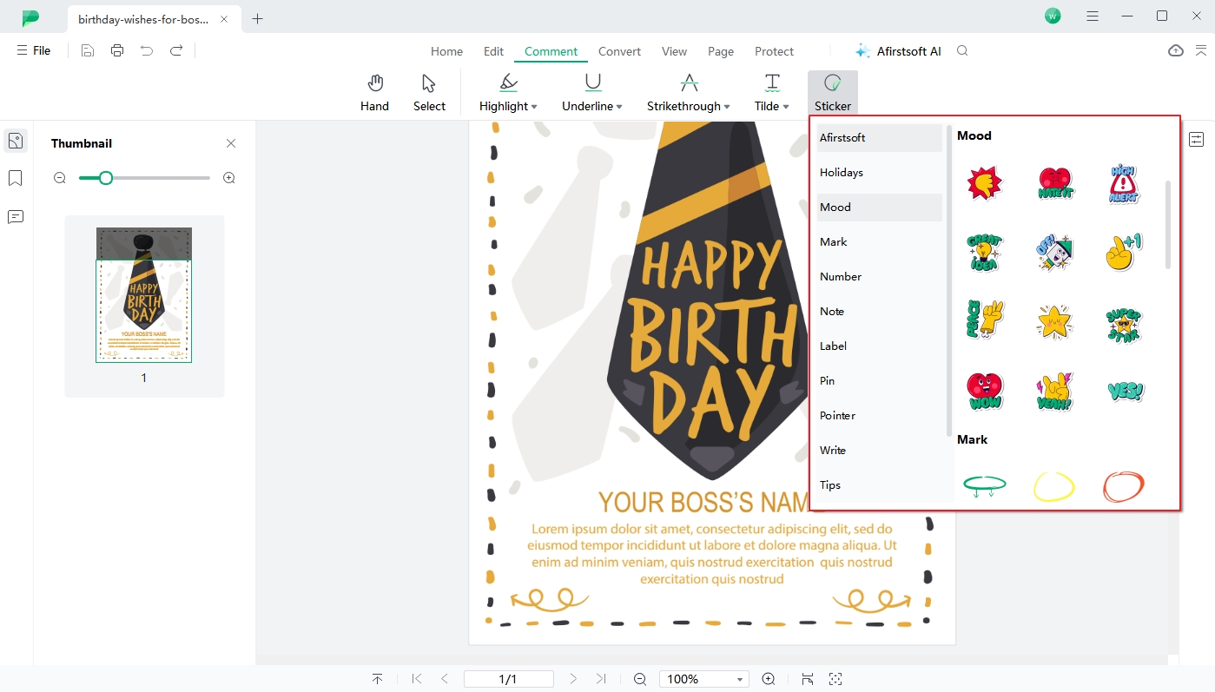
Task: Switch to the View tab
Action: pyautogui.click(x=674, y=51)
